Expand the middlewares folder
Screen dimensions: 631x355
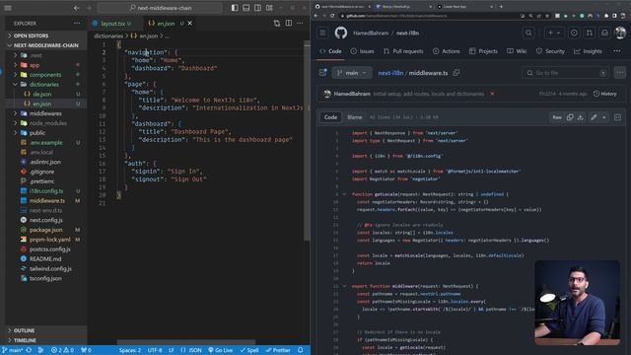click(x=45, y=113)
